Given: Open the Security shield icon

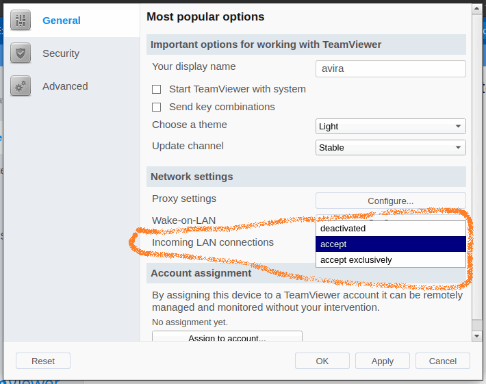Looking at the screenshot, I should (21, 53).
